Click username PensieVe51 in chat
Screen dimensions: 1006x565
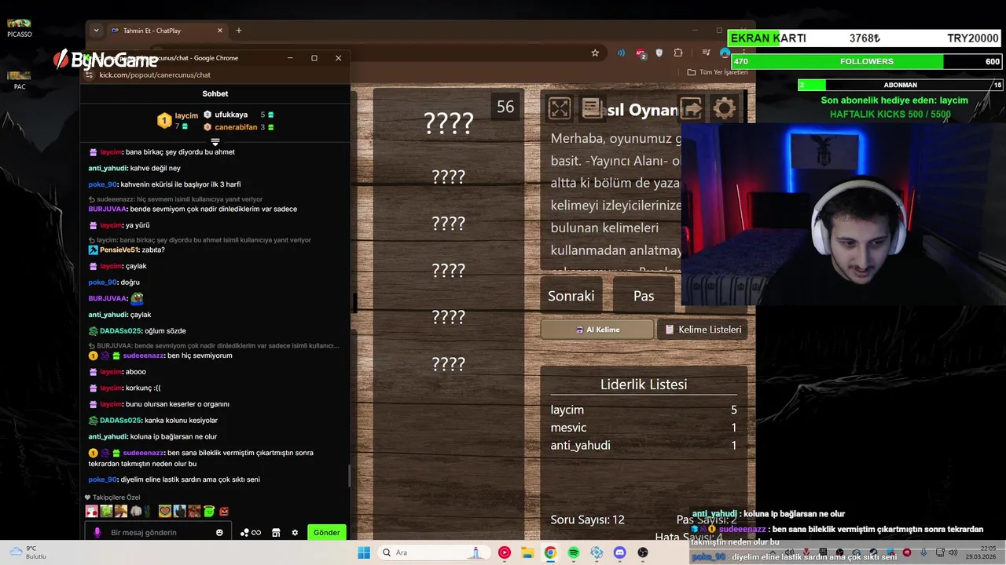click(120, 250)
